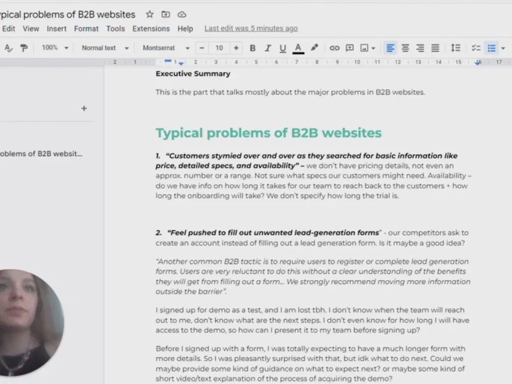Image resolution: width=512 pixels, height=384 pixels.
Task: Adjust the right indent marker on ruler
Action: coord(478,62)
